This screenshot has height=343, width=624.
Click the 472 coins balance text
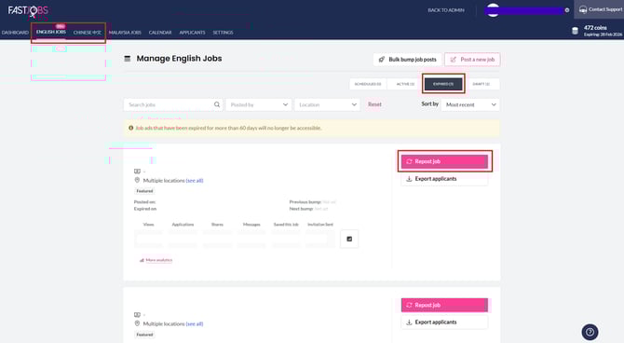[595, 27]
